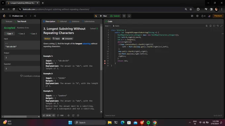Pick a random problem with shuffle icon
Screen dimensions: 225x126
click(x=35, y=16)
